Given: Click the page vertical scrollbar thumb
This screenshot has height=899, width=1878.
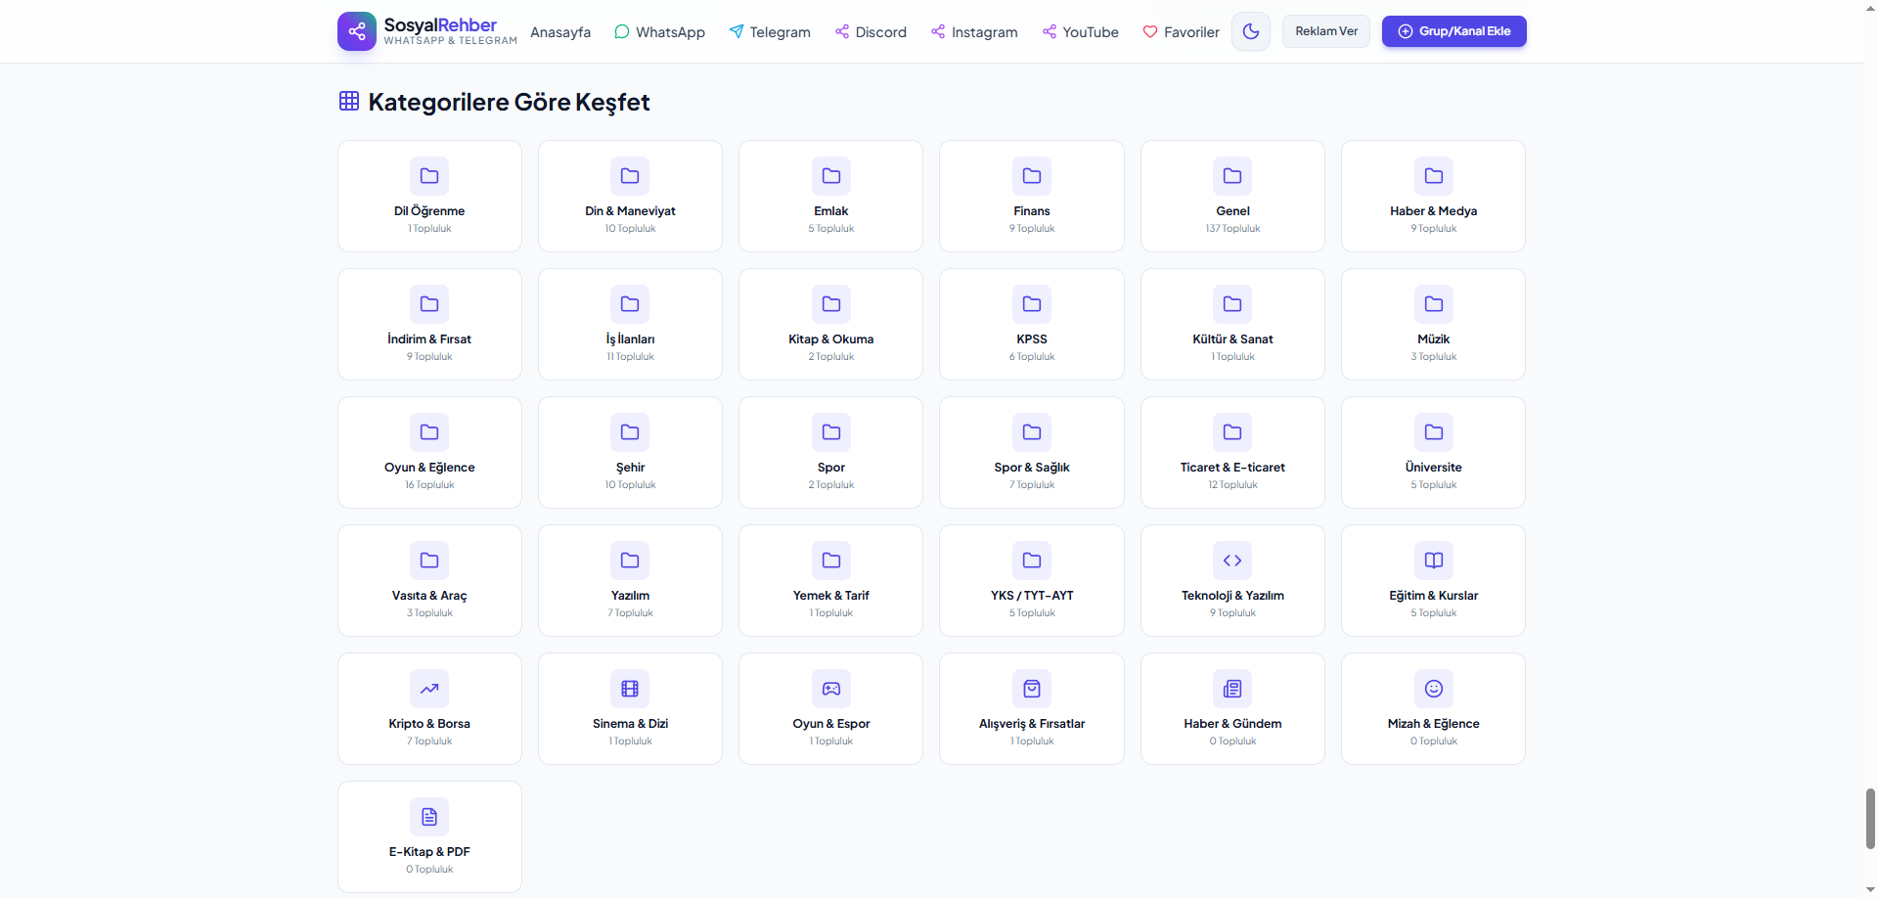Looking at the screenshot, I should click(1870, 819).
